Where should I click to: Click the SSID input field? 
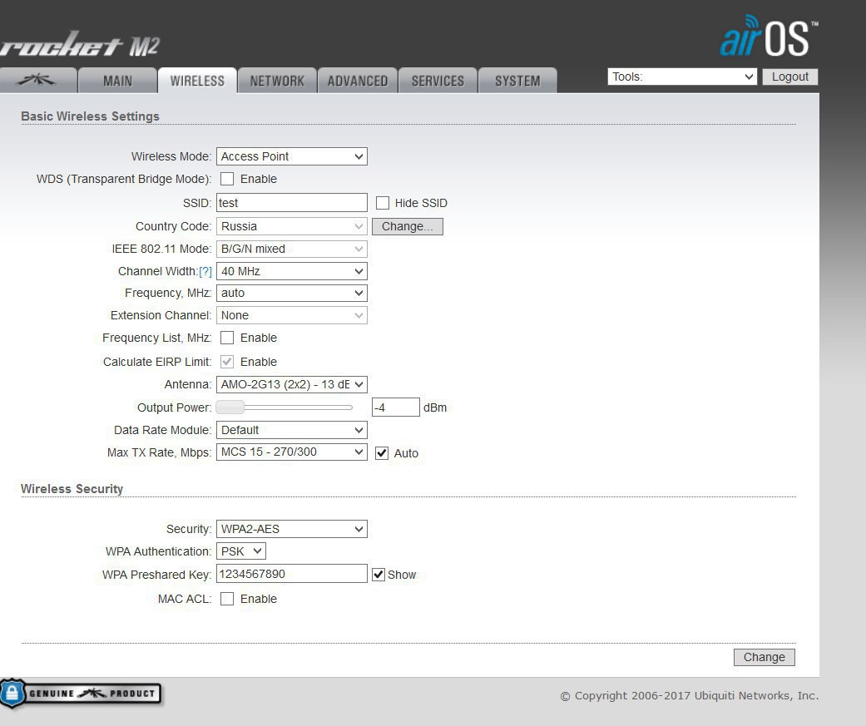point(292,203)
